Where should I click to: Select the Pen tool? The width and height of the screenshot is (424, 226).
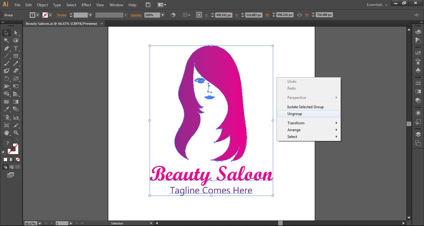pos(6,48)
